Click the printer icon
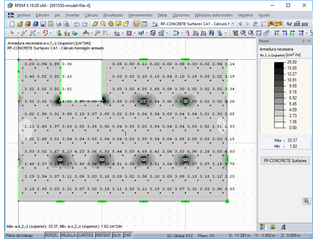The image size is (317, 239). 59,24
